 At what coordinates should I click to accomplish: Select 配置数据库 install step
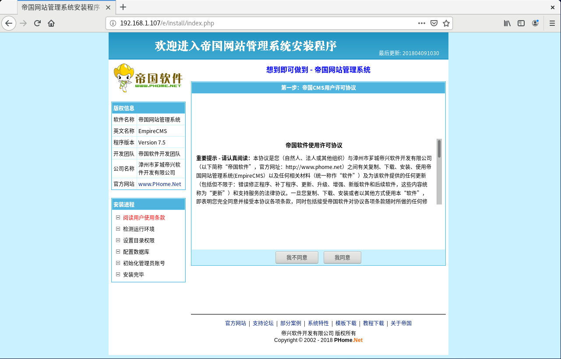pos(136,252)
